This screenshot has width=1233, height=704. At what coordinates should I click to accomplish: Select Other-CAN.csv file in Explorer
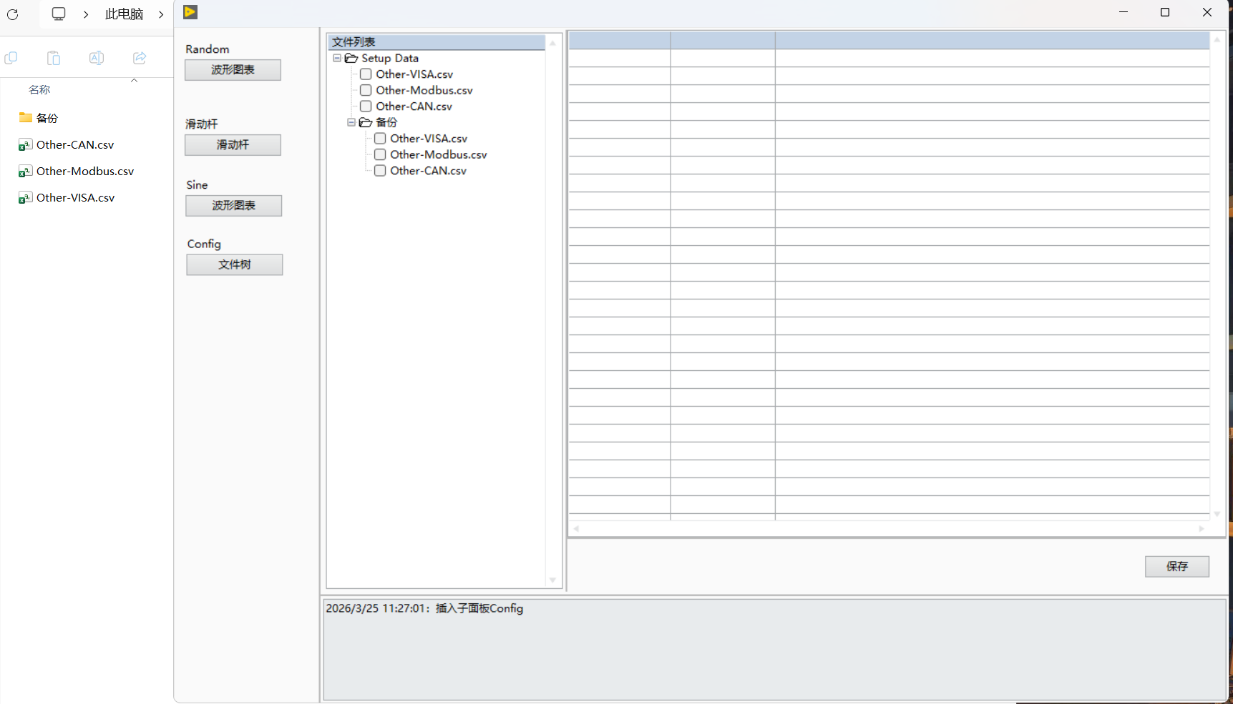pyautogui.click(x=75, y=144)
